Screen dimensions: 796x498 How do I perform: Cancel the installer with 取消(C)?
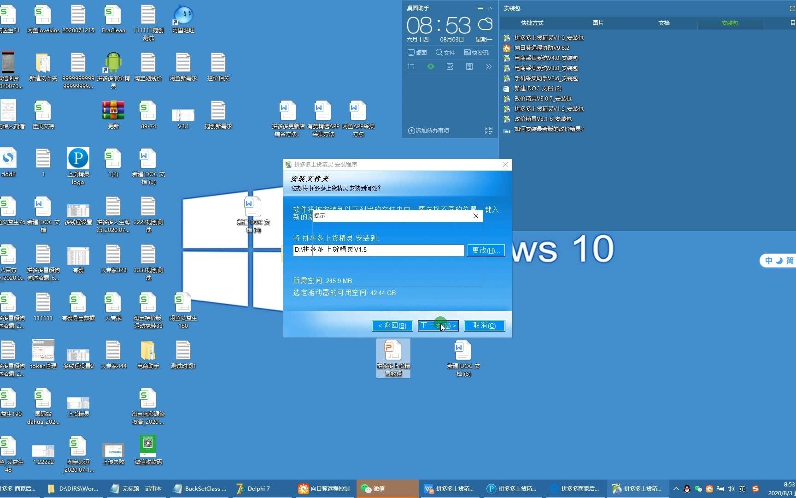484,326
